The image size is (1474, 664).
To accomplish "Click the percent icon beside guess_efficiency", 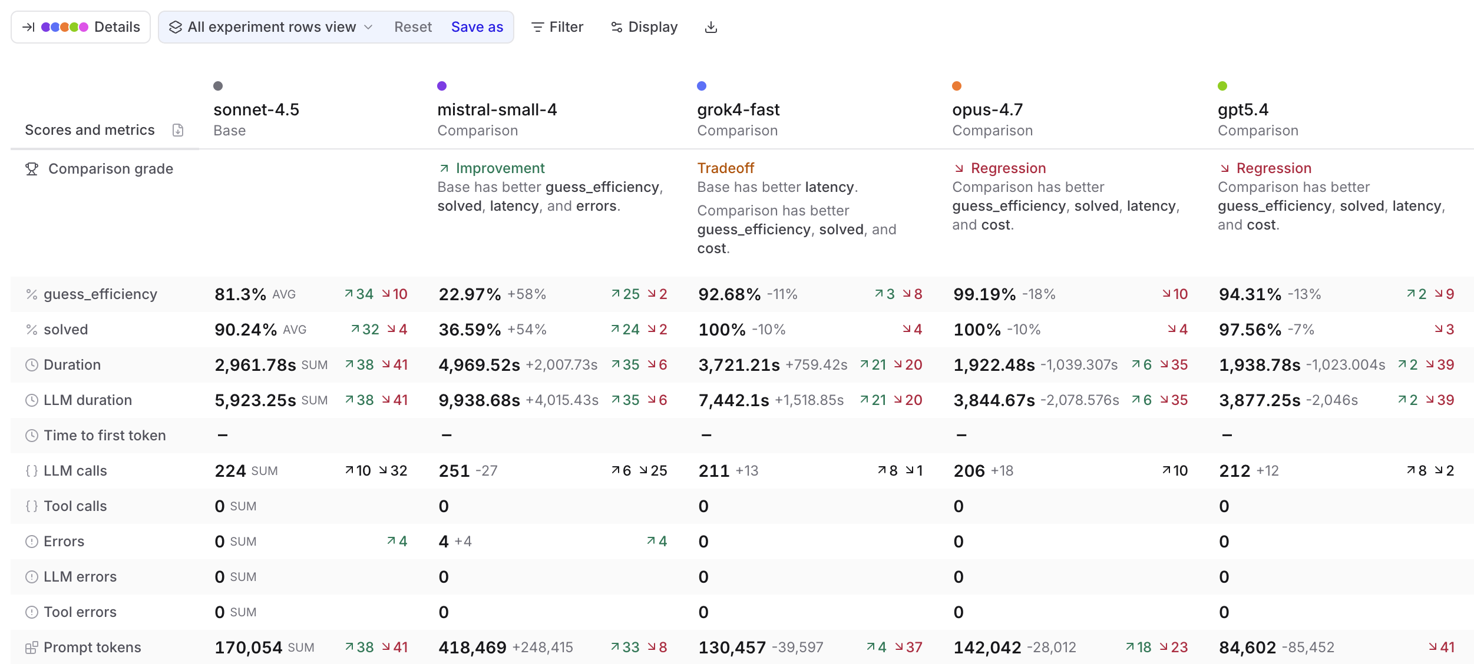I will [32, 294].
